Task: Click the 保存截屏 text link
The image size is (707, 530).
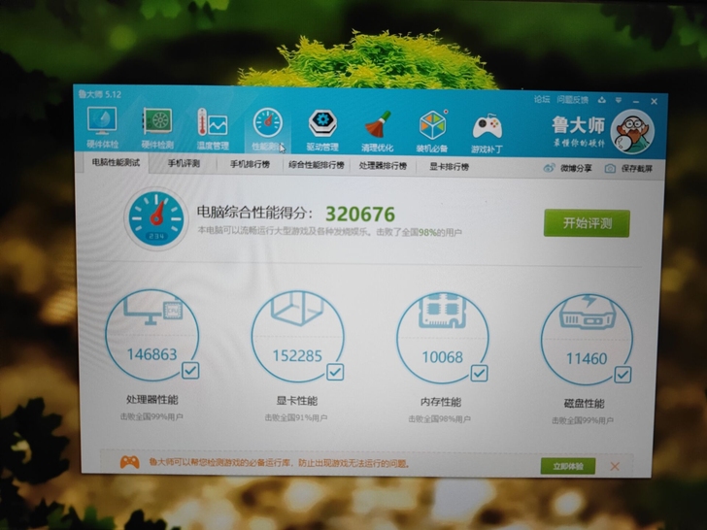Action: point(637,169)
